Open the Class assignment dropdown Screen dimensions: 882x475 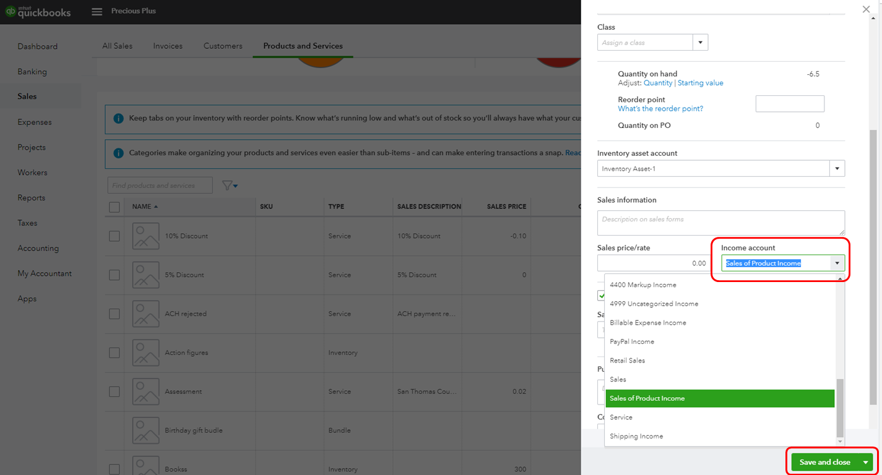(700, 42)
